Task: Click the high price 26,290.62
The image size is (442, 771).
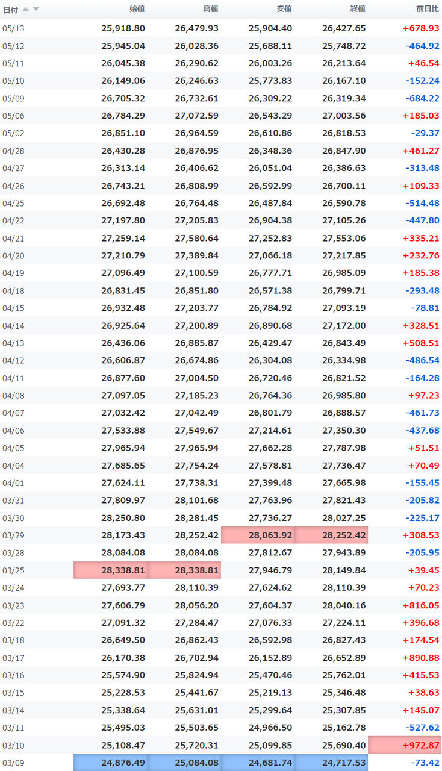Action: click(x=196, y=63)
